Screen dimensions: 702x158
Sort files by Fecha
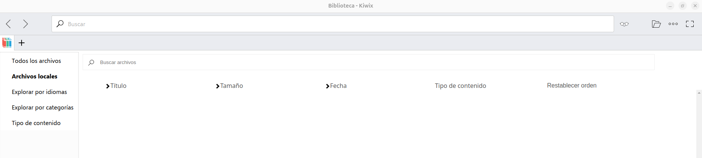tap(336, 86)
